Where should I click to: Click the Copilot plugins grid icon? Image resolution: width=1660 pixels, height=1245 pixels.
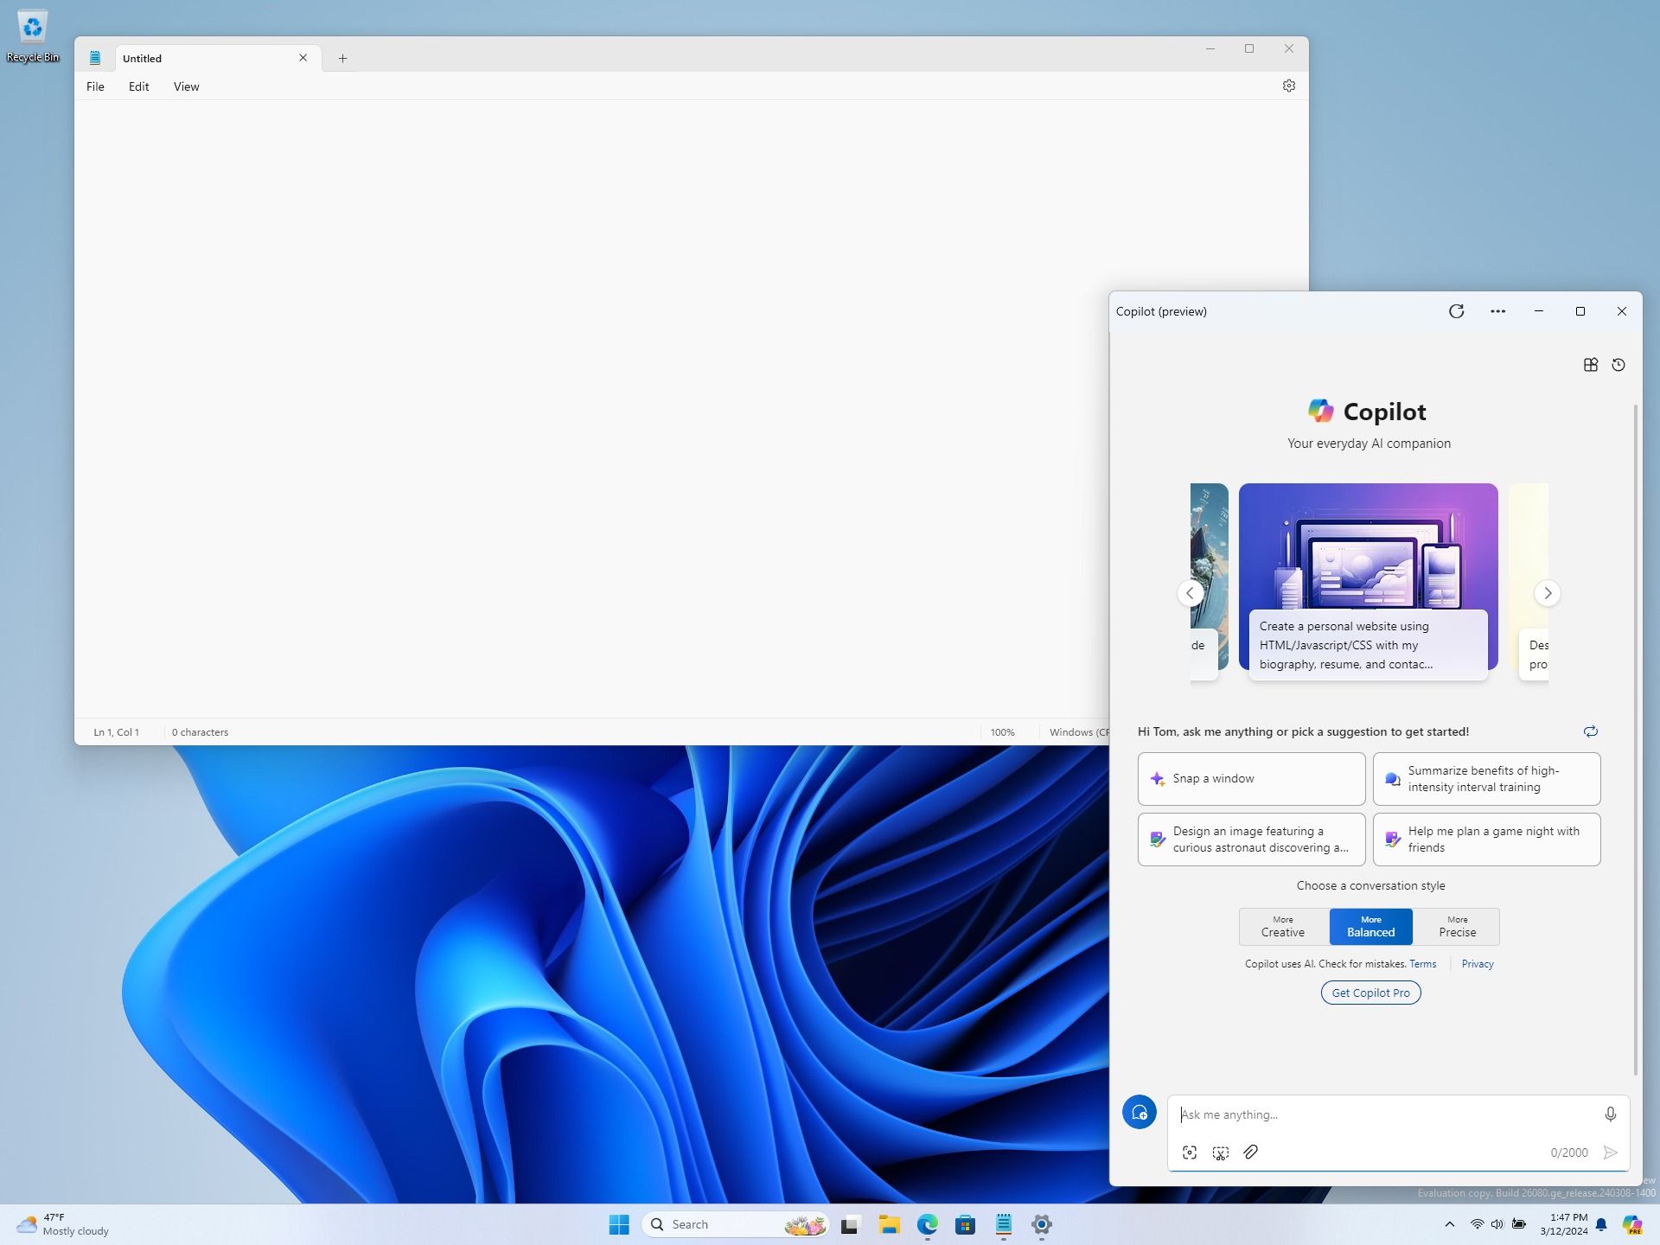[1591, 364]
